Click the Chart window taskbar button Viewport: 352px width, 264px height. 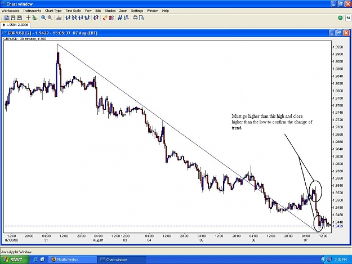click(122, 259)
